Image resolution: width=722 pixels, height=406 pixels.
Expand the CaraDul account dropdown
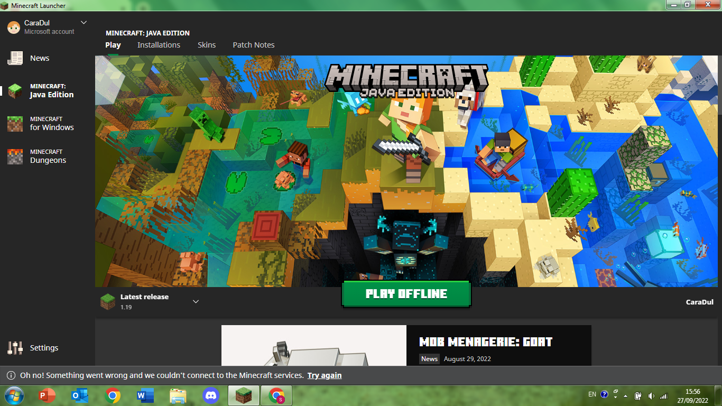pos(84,23)
